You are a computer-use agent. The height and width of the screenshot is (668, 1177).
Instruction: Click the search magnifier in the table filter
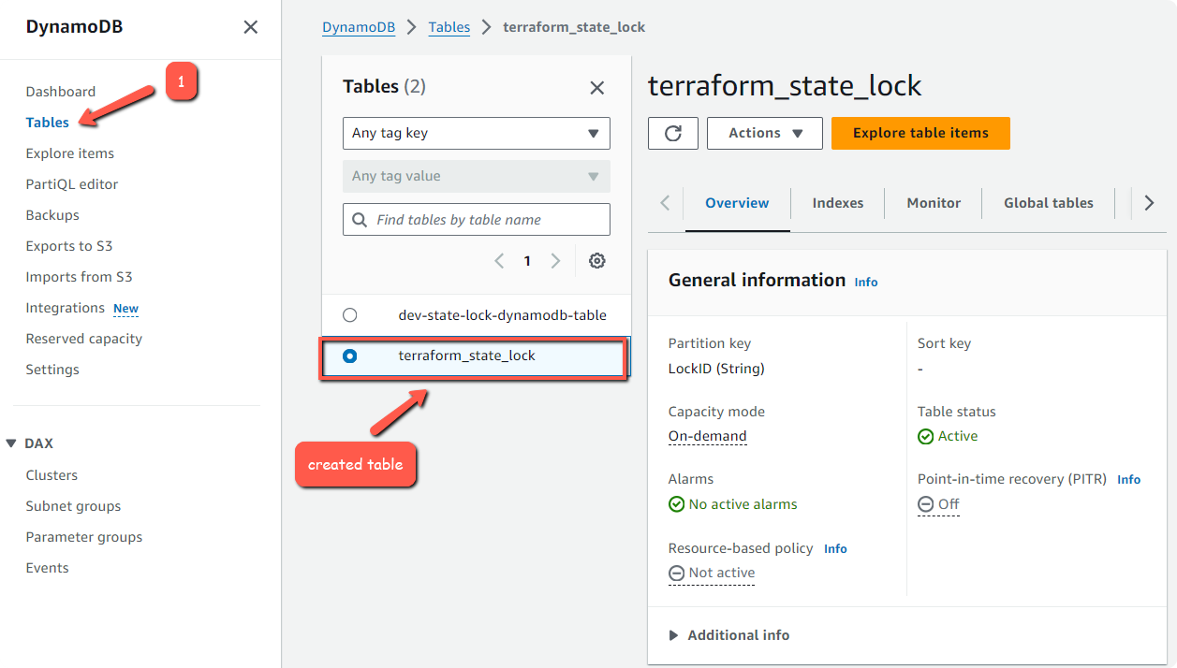coord(360,219)
